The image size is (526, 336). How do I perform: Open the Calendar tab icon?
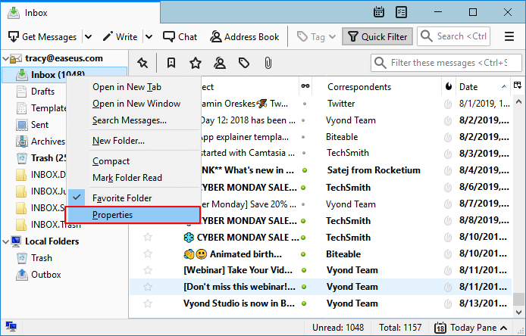(x=380, y=12)
